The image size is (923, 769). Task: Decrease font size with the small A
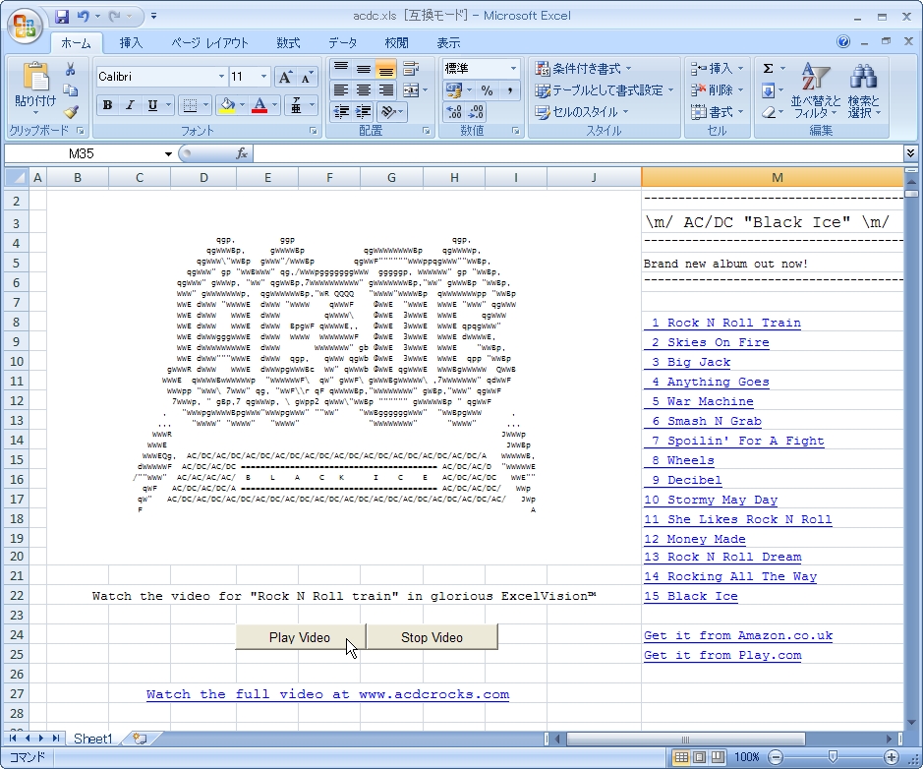[x=307, y=77]
